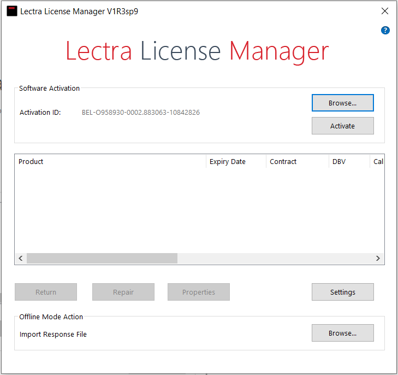This screenshot has width=398, height=375.
Task: Click the Return button
Action: coord(46,292)
